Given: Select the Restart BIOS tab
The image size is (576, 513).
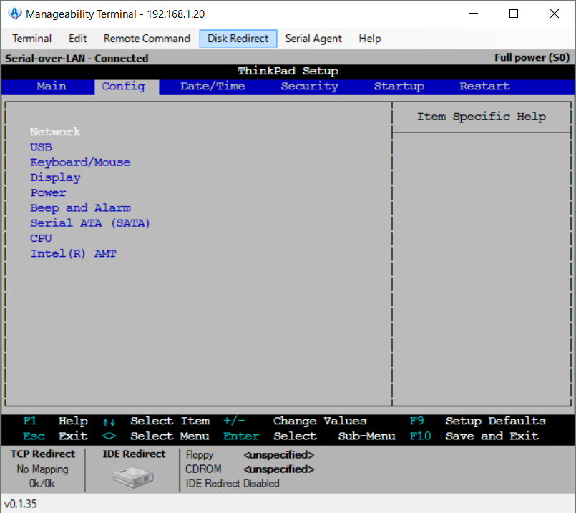Looking at the screenshot, I should pos(484,87).
